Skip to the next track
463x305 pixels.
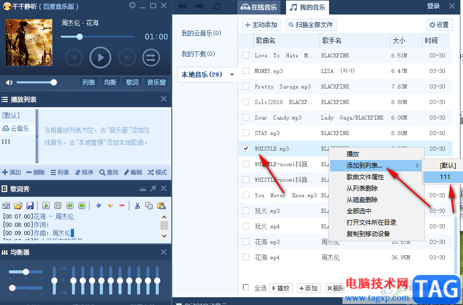127,57
